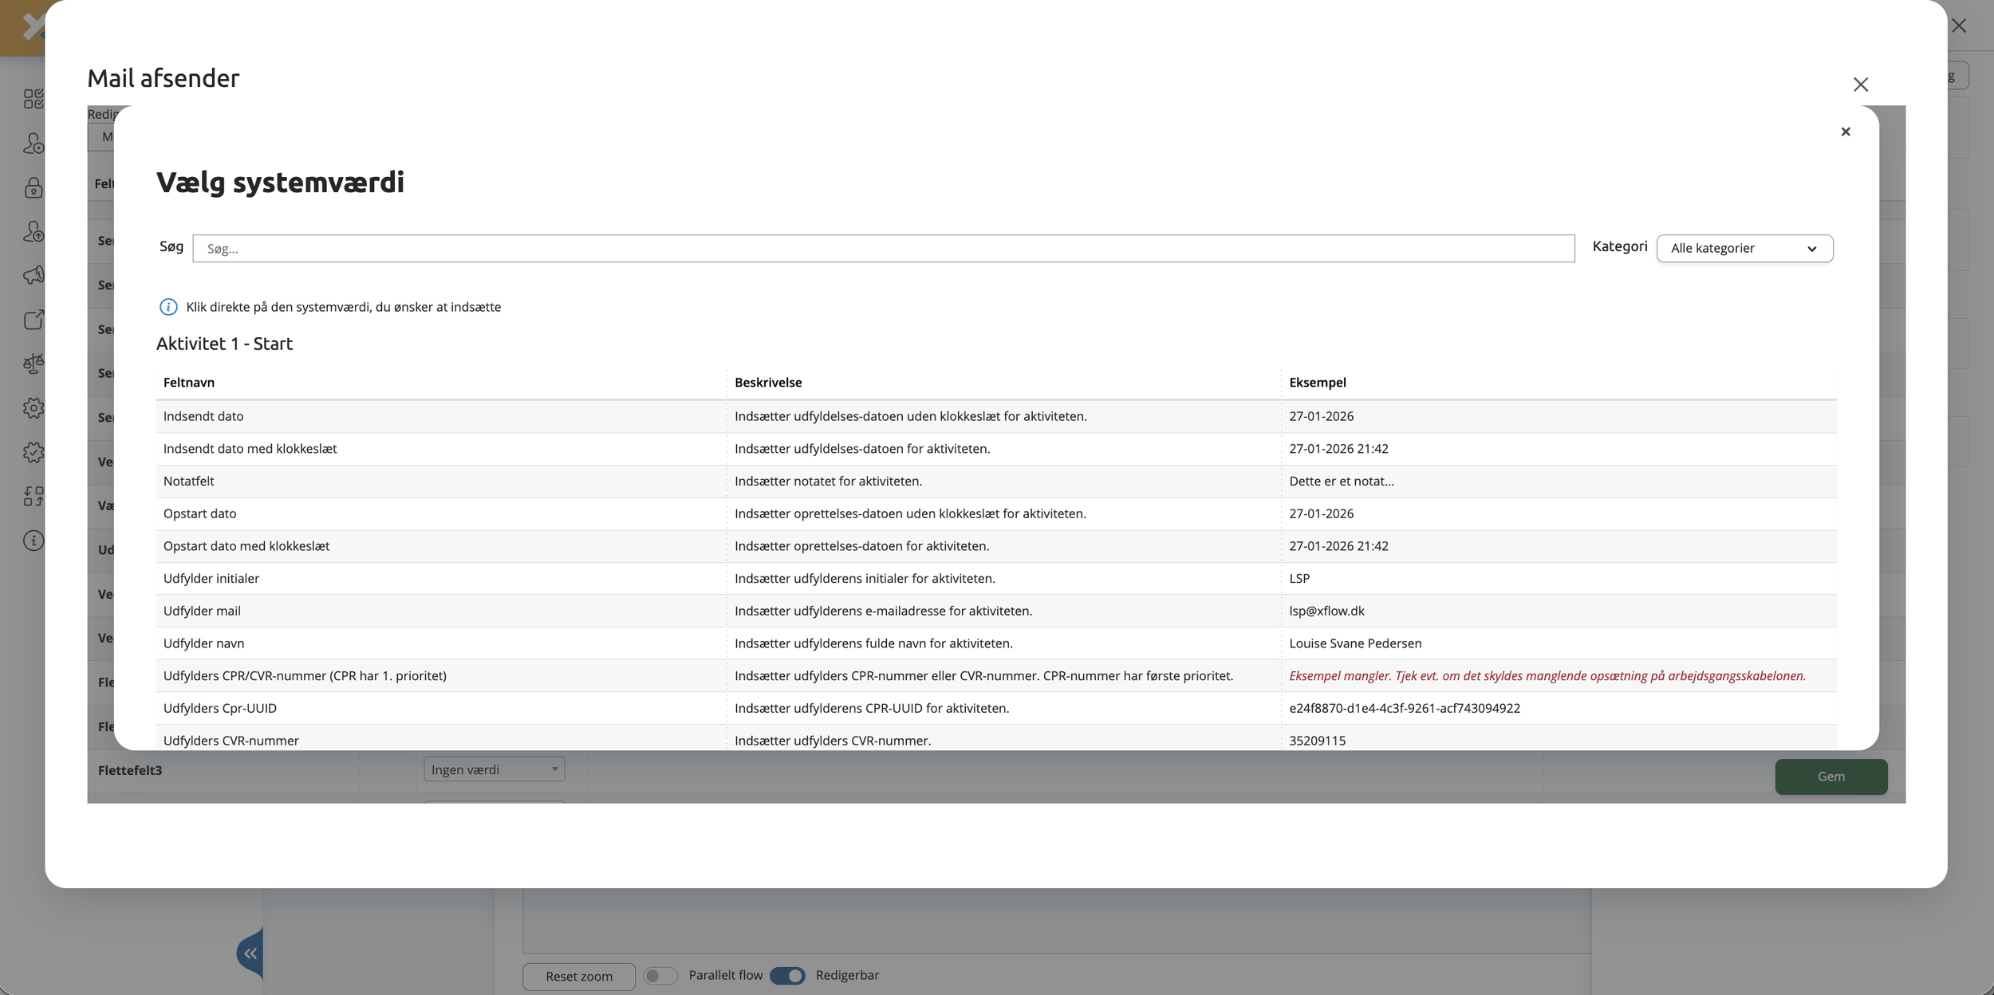Click the gear settings sidebar icon
Viewport: 1994px width, 995px height.
pos(33,408)
